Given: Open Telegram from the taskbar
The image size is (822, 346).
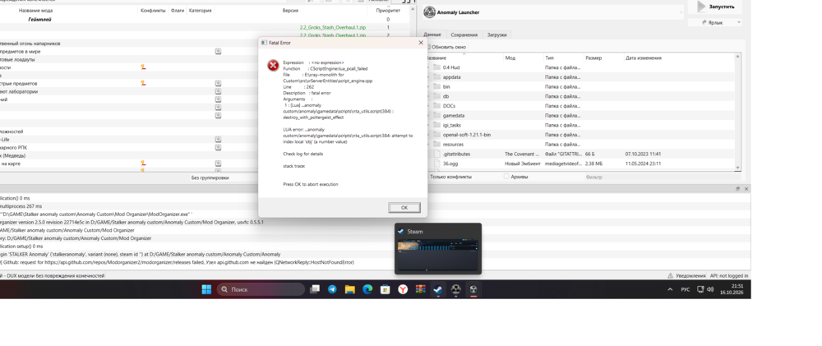Looking at the screenshot, I should click(332, 289).
